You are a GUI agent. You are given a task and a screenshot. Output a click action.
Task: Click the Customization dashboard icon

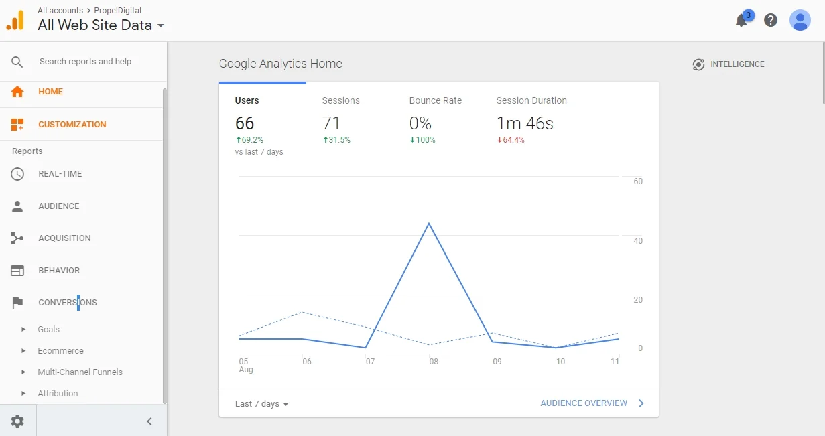pyautogui.click(x=17, y=124)
